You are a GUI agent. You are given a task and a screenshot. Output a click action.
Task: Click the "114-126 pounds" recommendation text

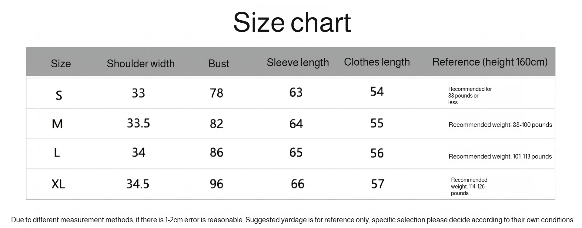[x=469, y=187]
